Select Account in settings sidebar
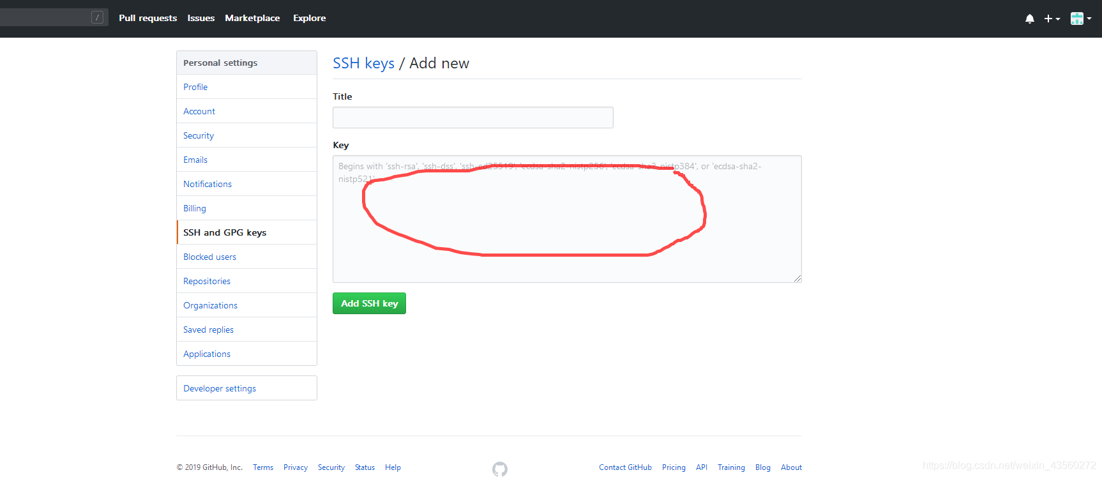This screenshot has height=477, width=1102. [x=246, y=111]
